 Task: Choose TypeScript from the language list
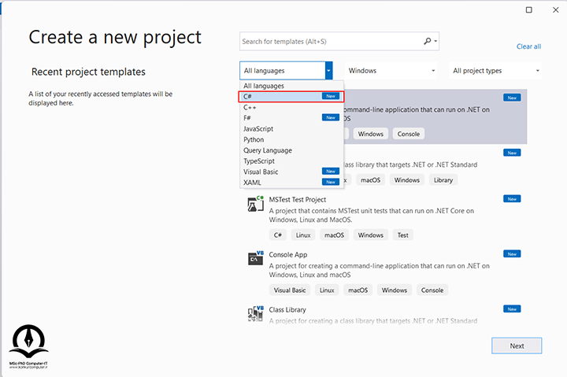pos(291,161)
